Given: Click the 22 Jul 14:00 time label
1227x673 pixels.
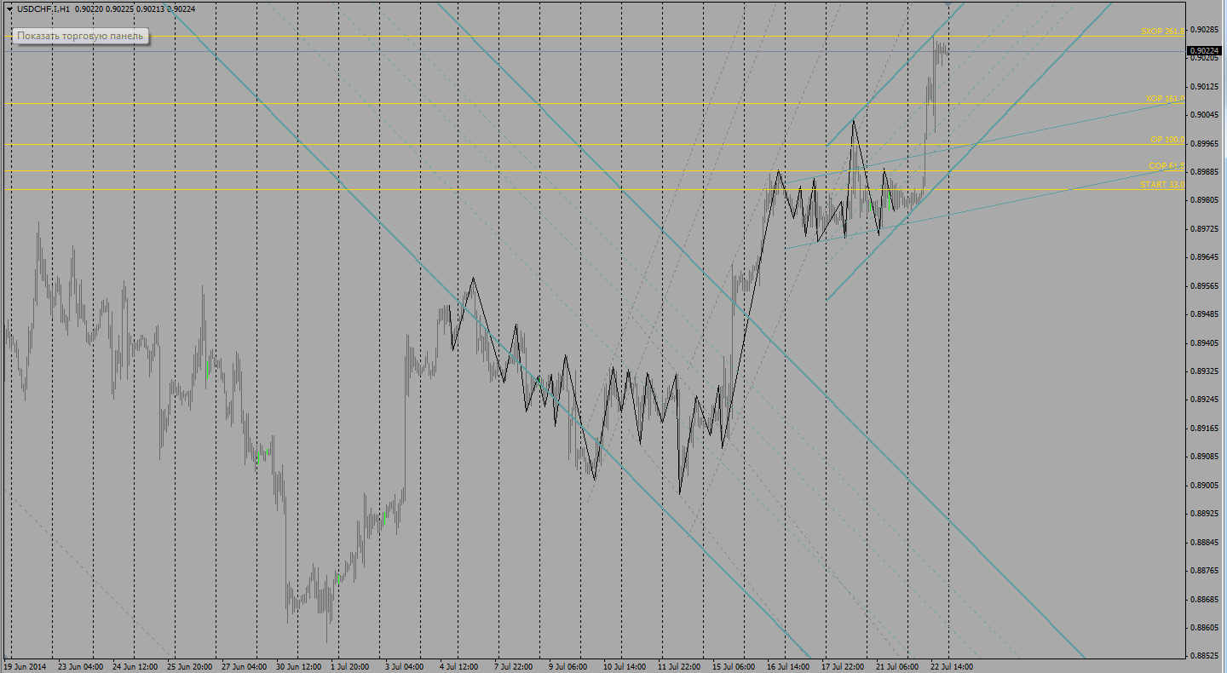Looking at the screenshot, I should point(952,667).
